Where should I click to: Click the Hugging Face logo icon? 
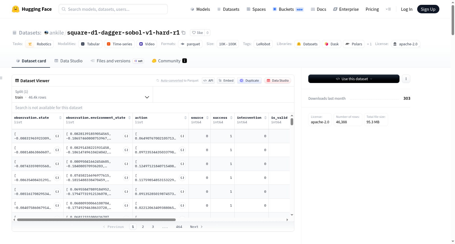pos(16,9)
